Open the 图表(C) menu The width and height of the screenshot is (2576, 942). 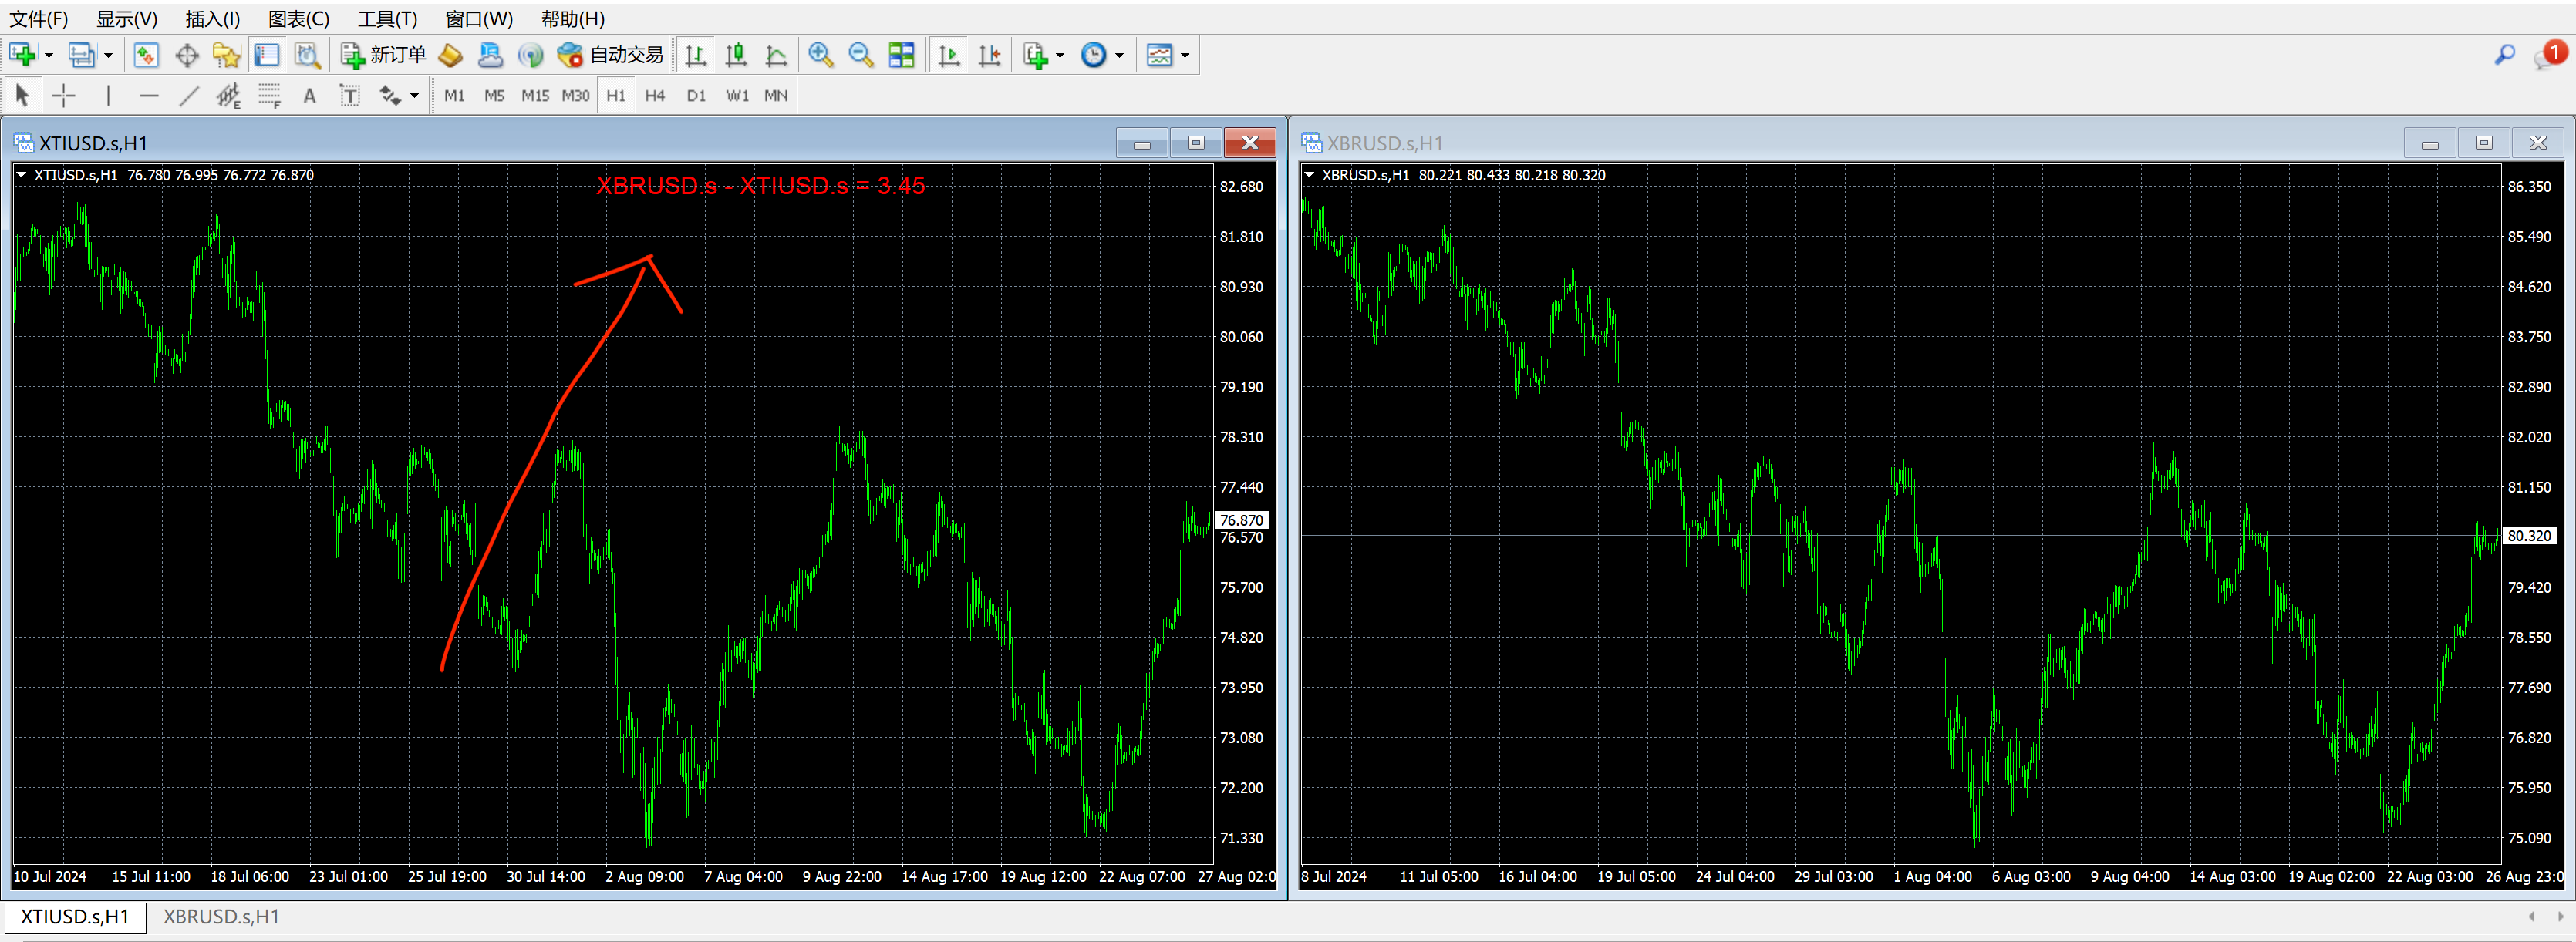pos(298,19)
